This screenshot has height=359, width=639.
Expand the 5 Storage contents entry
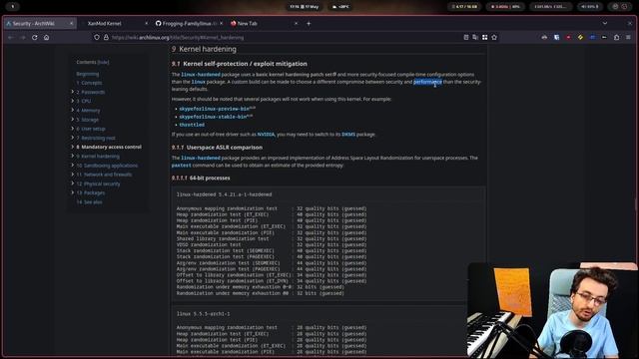73,120
